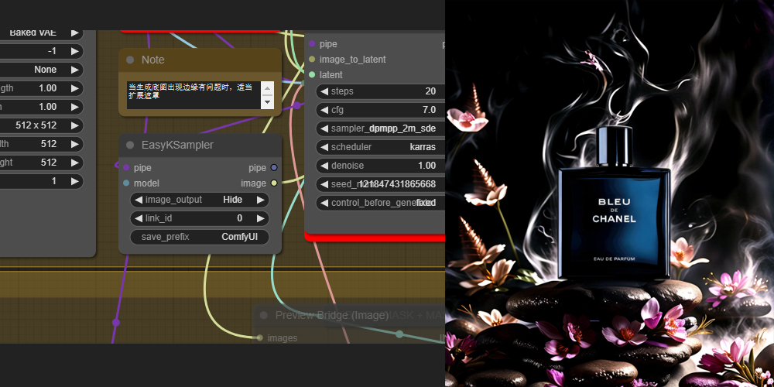
Task: Click the image_to_latent input port
Action: pyautogui.click(x=311, y=60)
